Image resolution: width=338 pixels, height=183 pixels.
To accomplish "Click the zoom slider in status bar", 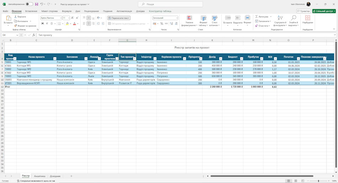I will pyautogui.click(x=318, y=181).
